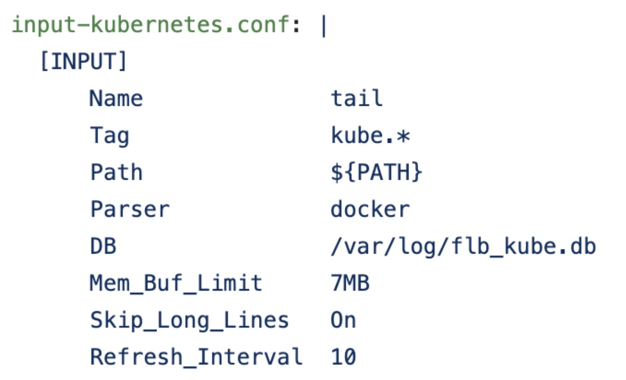Click the Refresh_Interval key

coord(196,357)
